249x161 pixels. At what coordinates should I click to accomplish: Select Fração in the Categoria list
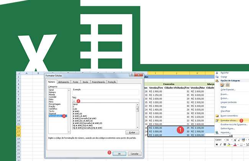point(52,107)
